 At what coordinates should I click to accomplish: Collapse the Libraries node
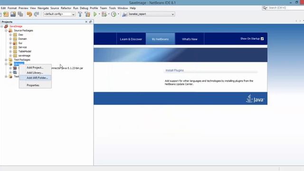tap(6, 64)
